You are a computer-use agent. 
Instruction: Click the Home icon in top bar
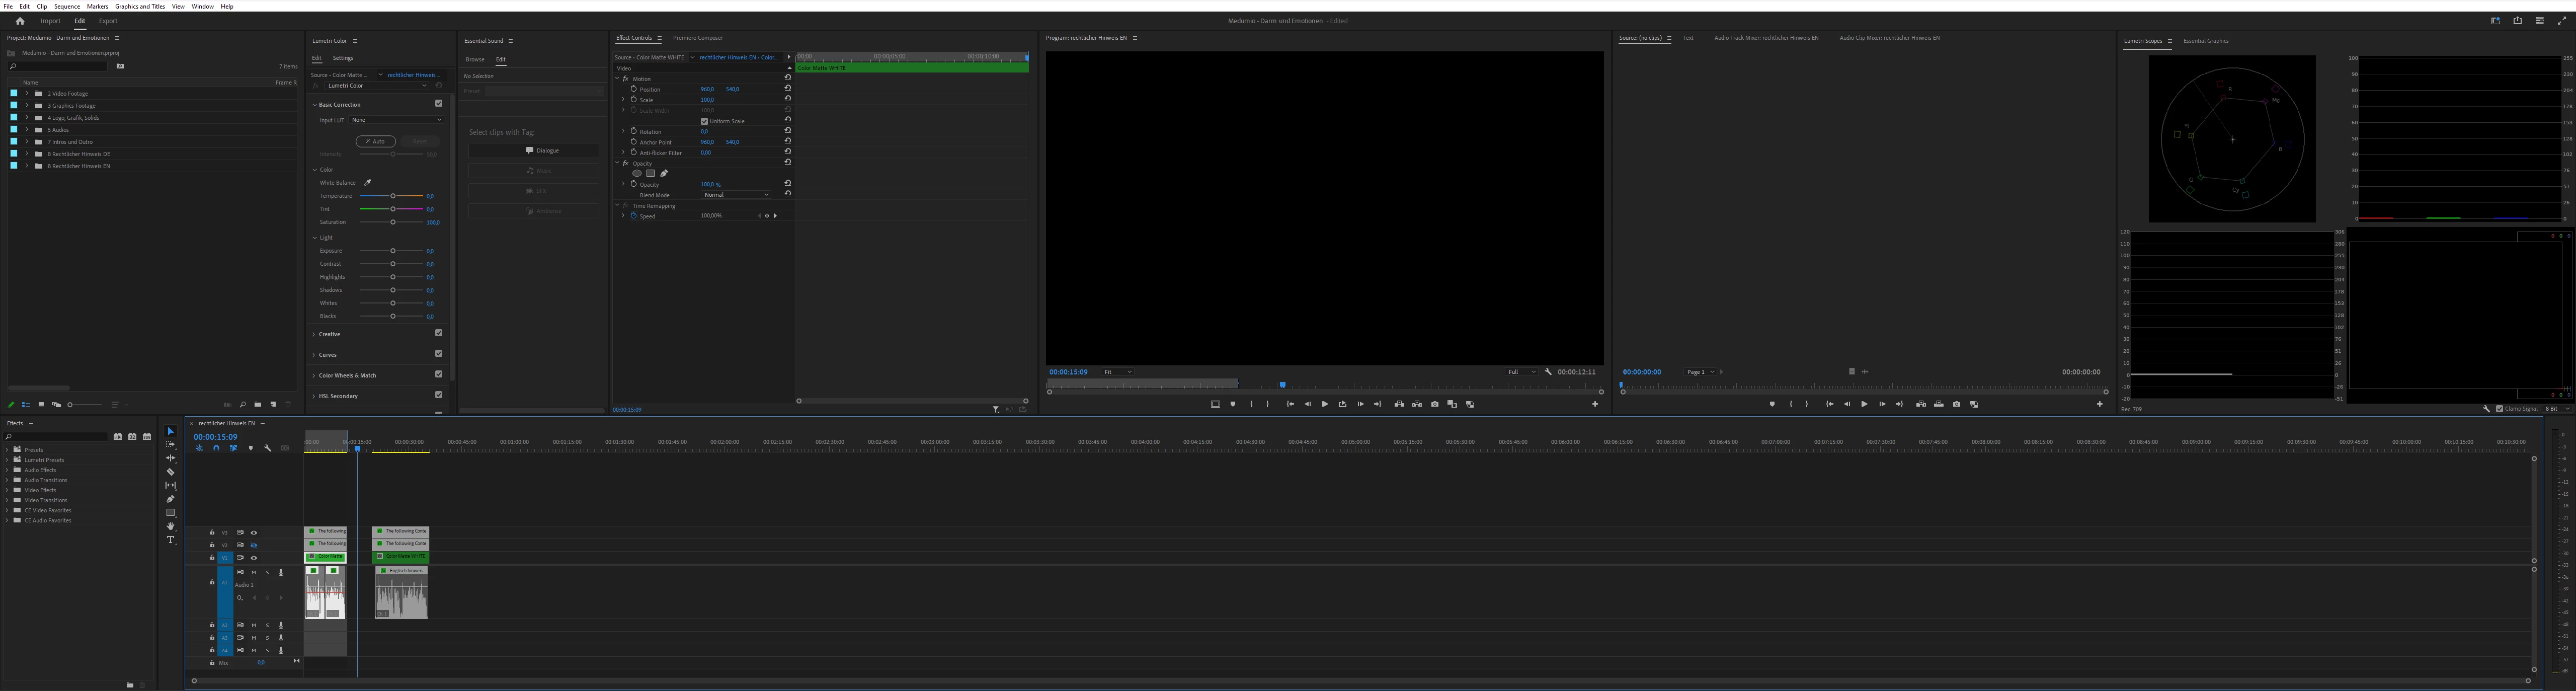click(19, 21)
